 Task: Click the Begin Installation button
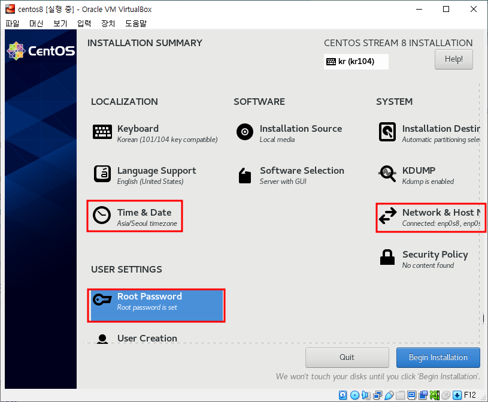pyautogui.click(x=438, y=358)
